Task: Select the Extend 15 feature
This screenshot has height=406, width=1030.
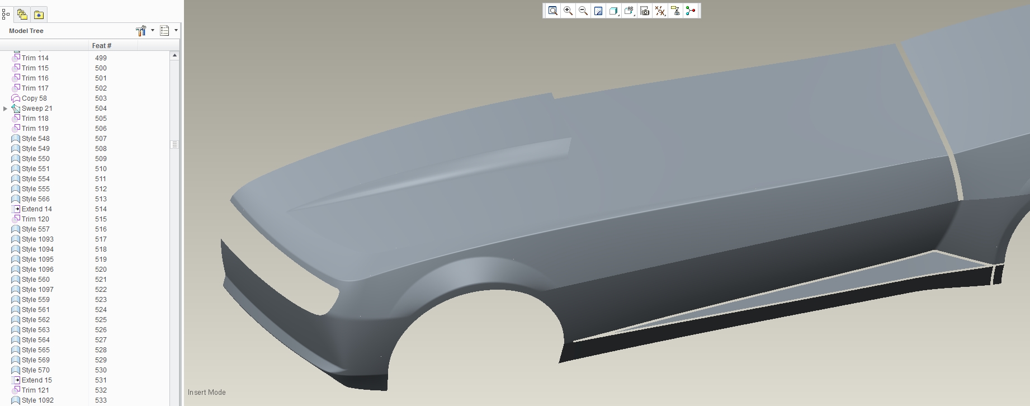Action: click(x=32, y=380)
